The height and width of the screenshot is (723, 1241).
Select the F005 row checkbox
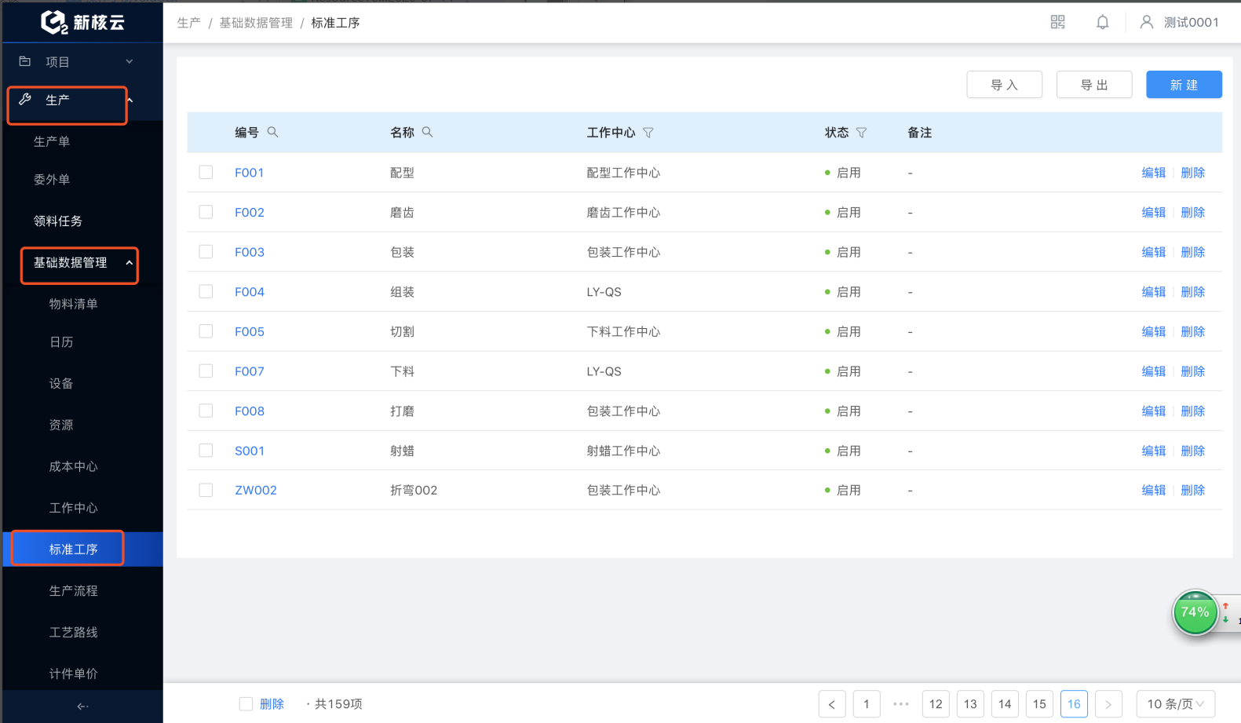[x=206, y=331]
